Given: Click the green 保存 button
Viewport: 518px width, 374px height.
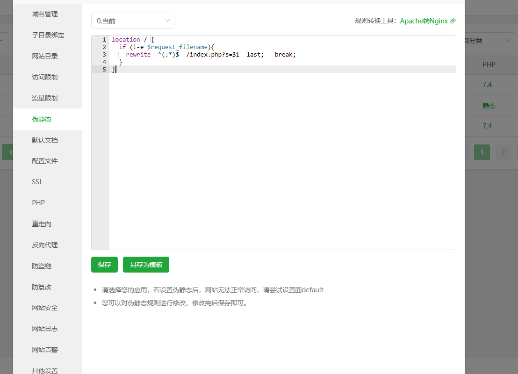Looking at the screenshot, I should [x=104, y=265].
